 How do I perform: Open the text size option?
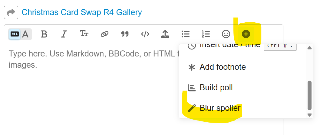click(84, 34)
